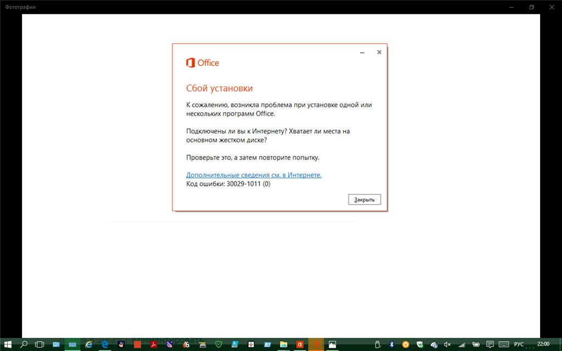Open Bluetooth tray icon

click(x=391, y=344)
